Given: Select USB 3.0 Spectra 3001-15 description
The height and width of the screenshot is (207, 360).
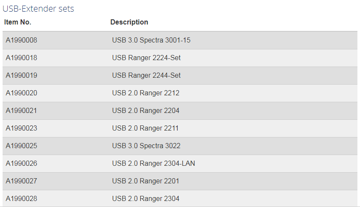Looking at the screenshot, I should pyautogui.click(x=151, y=40).
